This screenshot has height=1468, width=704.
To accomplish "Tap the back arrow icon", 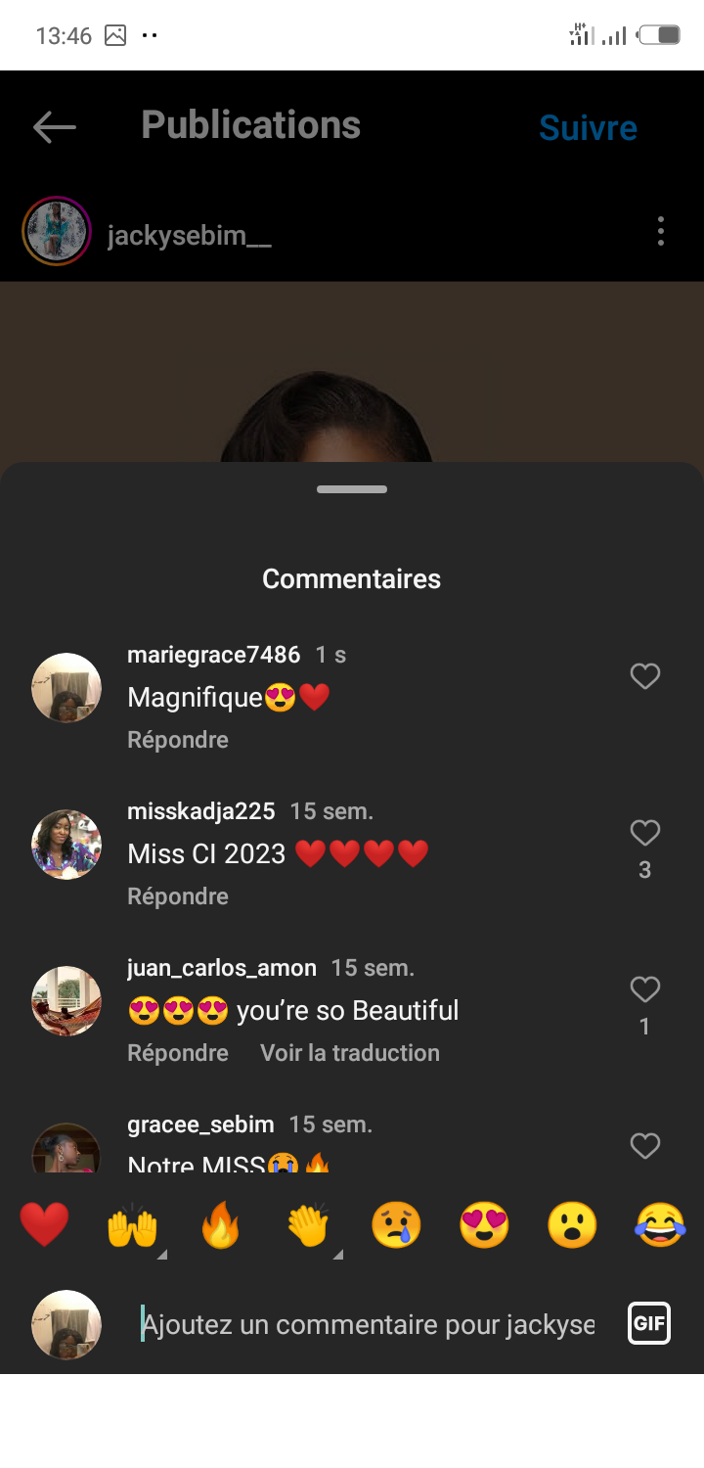I will (x=55, y=126).
